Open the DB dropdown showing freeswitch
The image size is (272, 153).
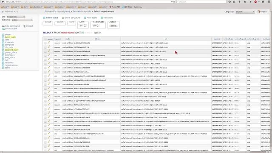16,17
